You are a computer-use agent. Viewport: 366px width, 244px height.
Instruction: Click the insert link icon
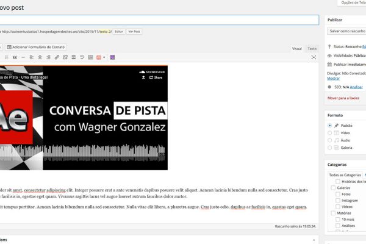coord(57,57)
